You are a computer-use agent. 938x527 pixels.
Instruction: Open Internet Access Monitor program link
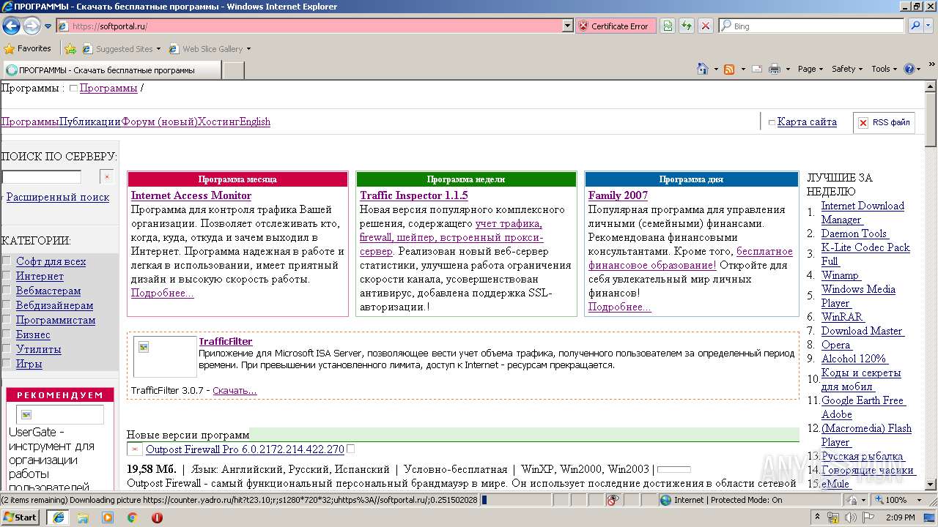point(191,195)
